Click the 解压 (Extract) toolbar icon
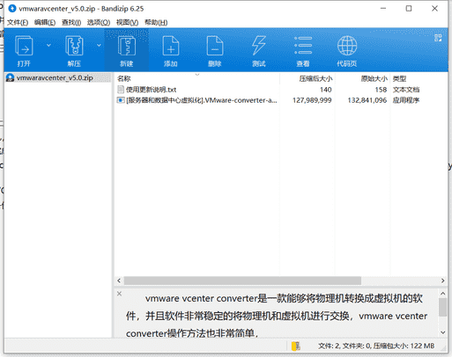The image size is (452, 357). coord(74,46)
